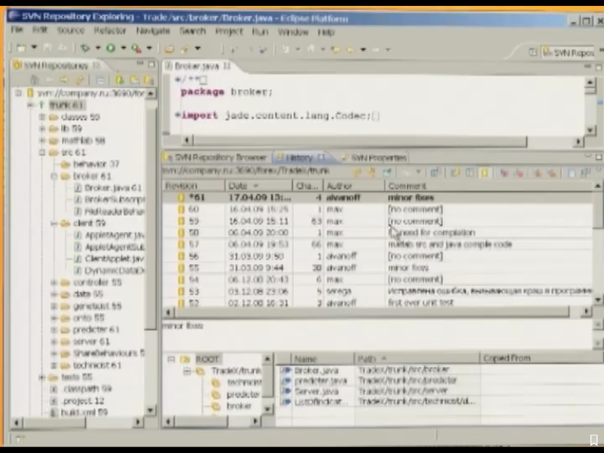
Task: Click the Server.java file icon in changed paths
Action: pos(285,391)
